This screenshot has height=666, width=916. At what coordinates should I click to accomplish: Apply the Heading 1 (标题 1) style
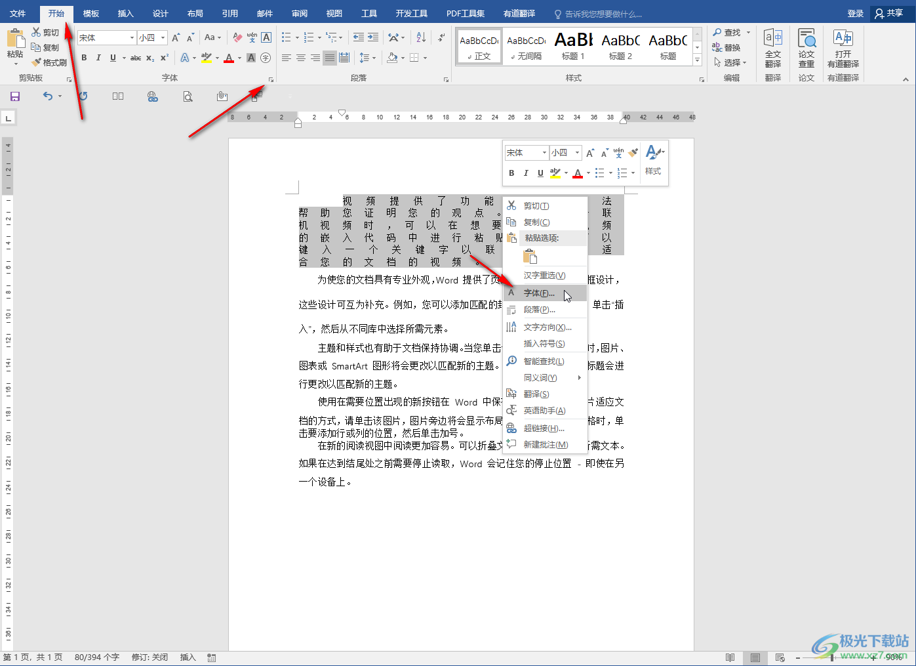[573, 47]
